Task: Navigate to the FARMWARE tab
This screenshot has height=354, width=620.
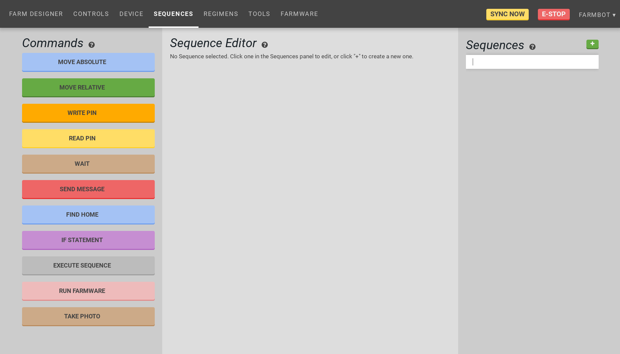Action: (x=299, y=14)
